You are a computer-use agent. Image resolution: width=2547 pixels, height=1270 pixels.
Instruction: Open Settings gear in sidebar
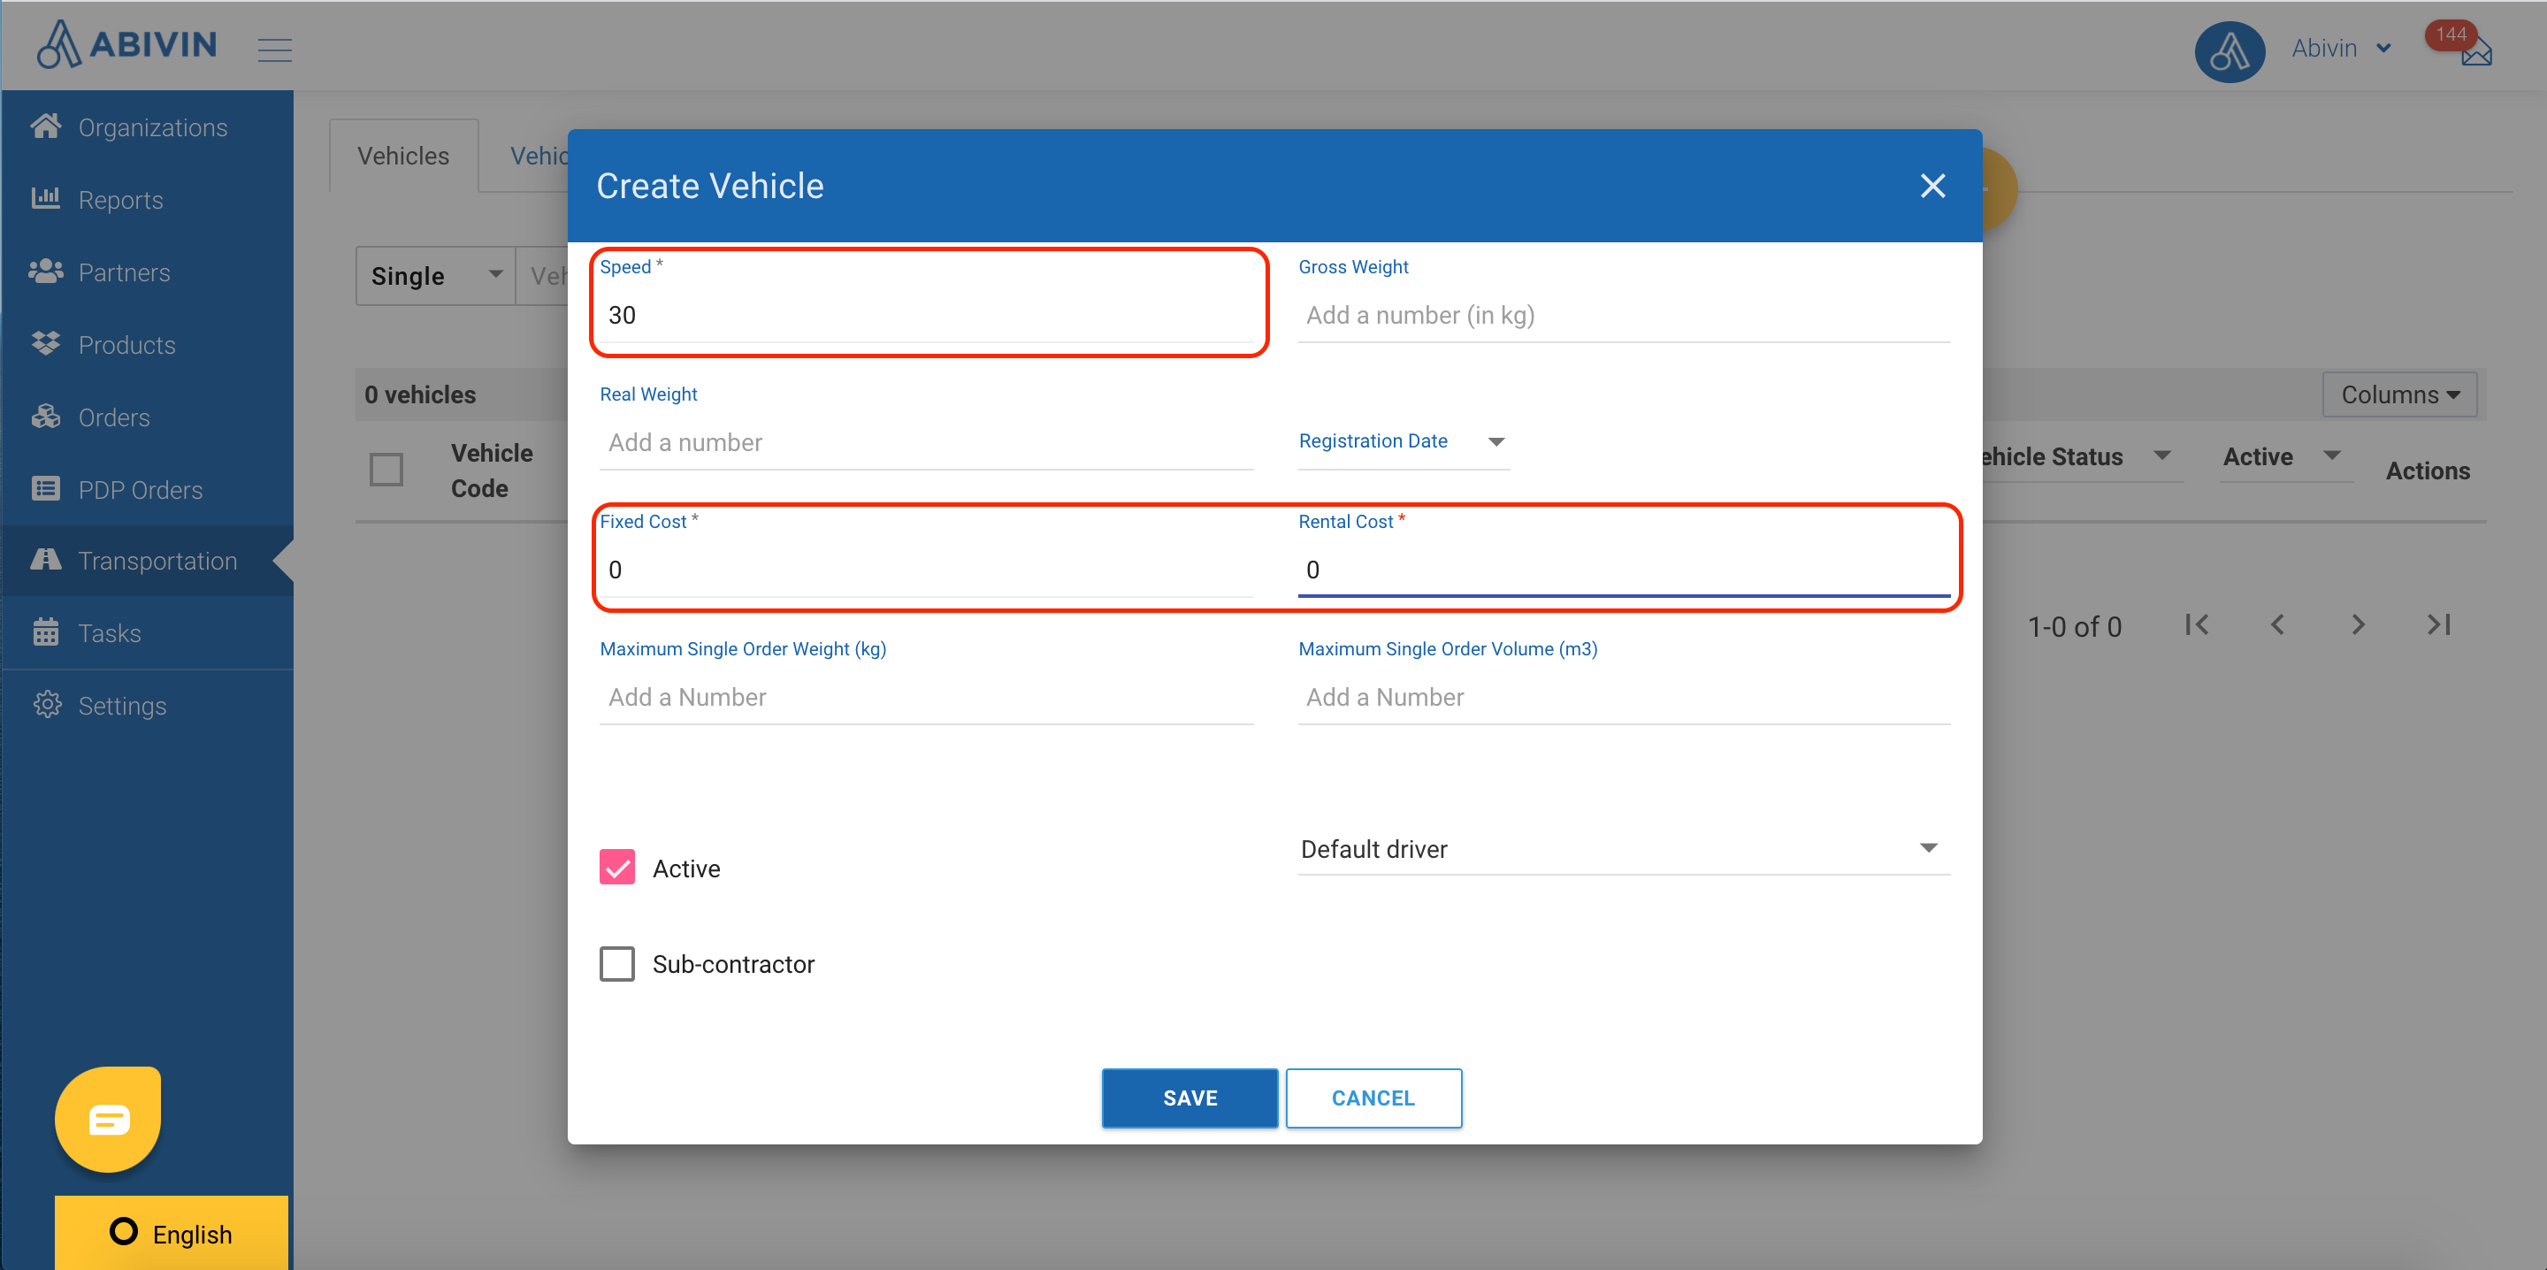tap(122, 705)
